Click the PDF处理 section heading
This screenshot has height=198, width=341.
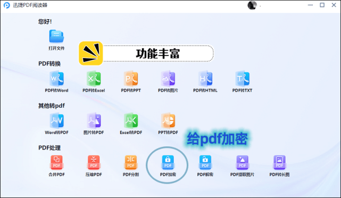click(x=49, y=148)
